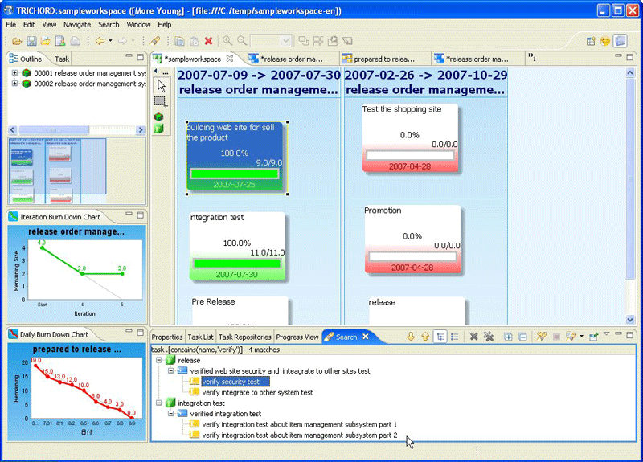Click editor vertical scrollbar down arrow
This screenshot has width=643, height=462.
(x=630, y=319)
